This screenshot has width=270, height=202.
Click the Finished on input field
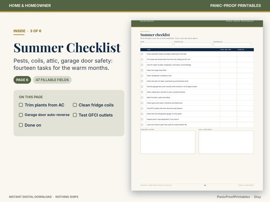tap(232, 45)
